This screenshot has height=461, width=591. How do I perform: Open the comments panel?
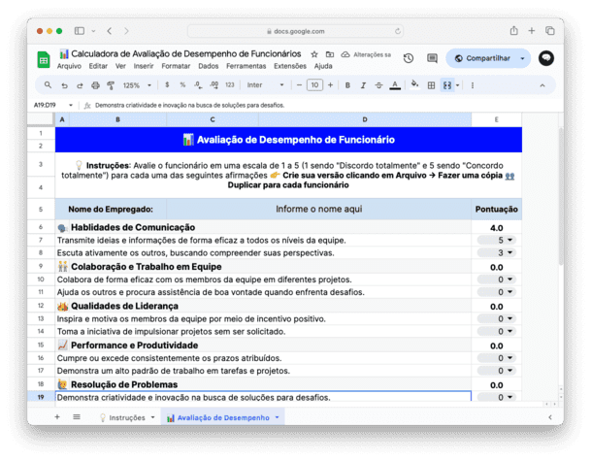[x=432, y=58]
